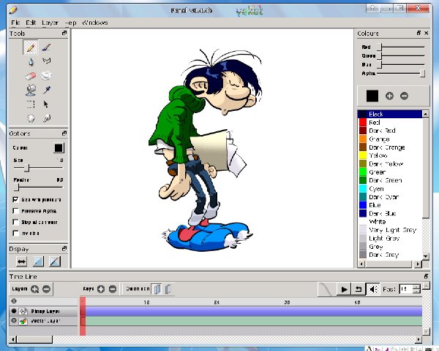Click the large current colour swatch

372,96
